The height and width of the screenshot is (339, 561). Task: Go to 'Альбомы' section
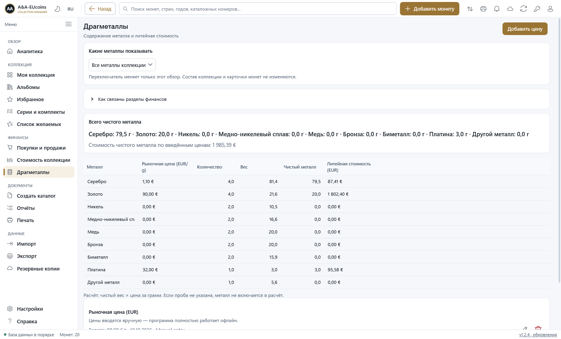coord(39,87)
